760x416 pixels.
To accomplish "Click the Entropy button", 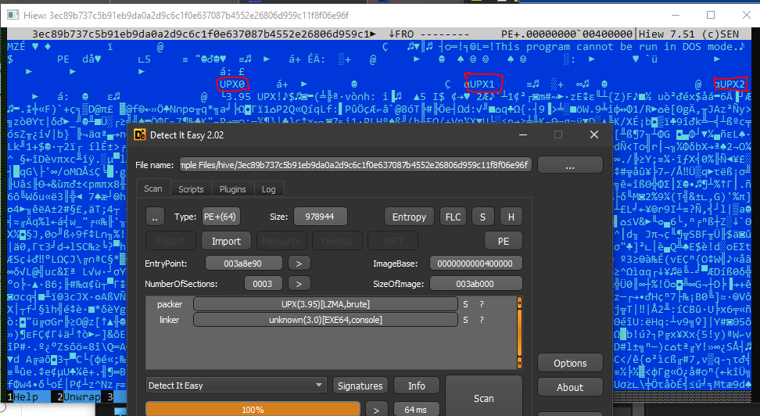I will click(409, 217).
